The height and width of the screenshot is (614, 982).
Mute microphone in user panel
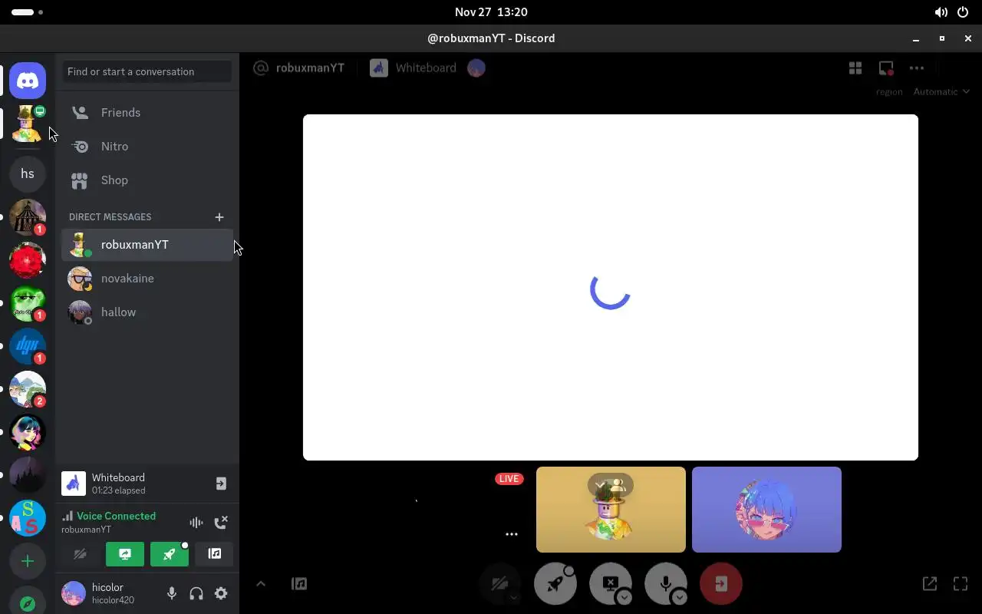point(172,593)
